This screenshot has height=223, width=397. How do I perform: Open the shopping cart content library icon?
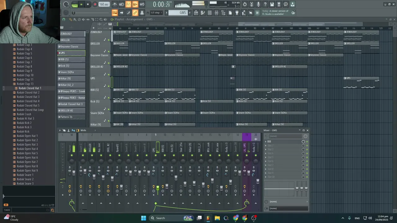[x=257, y=13]
